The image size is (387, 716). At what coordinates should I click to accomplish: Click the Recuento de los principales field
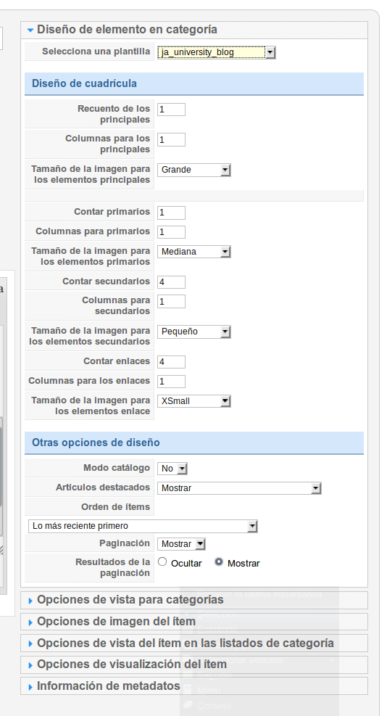click(172, 110)
